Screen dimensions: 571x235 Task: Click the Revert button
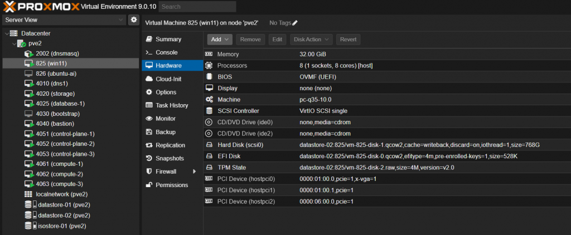[348, 40]
